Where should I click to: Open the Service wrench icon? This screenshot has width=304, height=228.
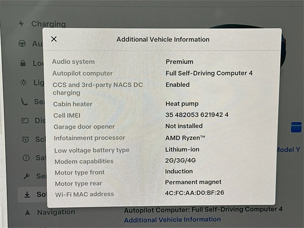(27, 176)
